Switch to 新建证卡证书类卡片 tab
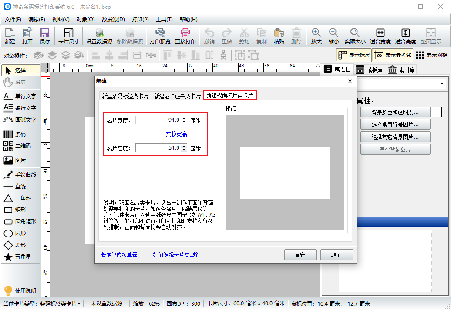451x310 pixels. tap(177, 96)
